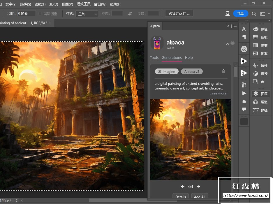The image size is (273, 204).
Task: Click the Details button
Action: [x=181, y=196]
